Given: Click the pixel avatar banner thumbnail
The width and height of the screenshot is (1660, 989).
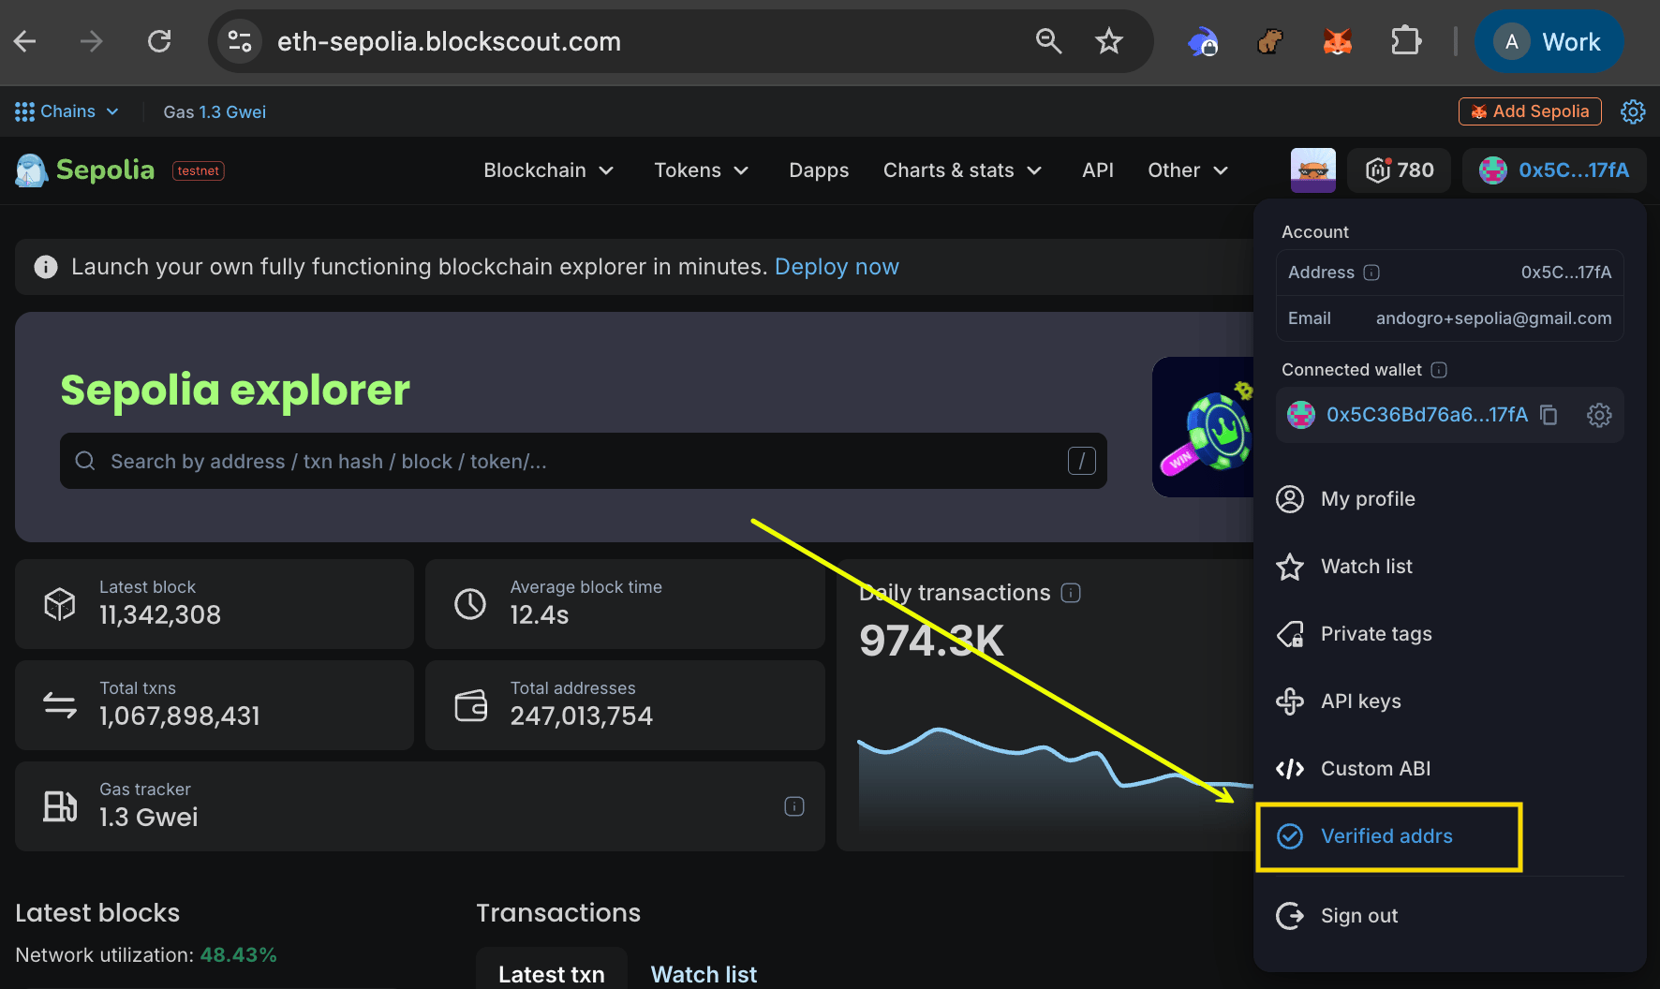Looking at the screenshot, I should coord(1313,170).
